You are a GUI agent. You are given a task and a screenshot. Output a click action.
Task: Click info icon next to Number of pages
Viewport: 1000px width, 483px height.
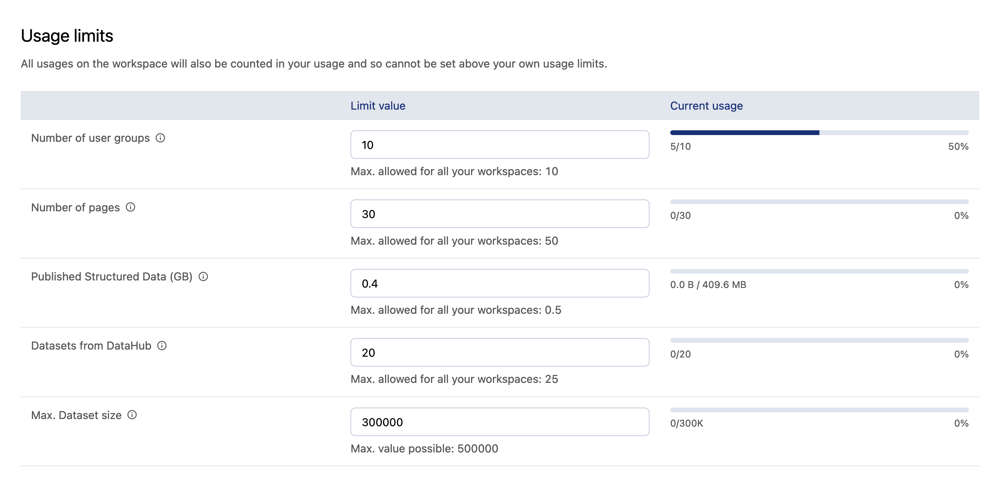(130, 207)
